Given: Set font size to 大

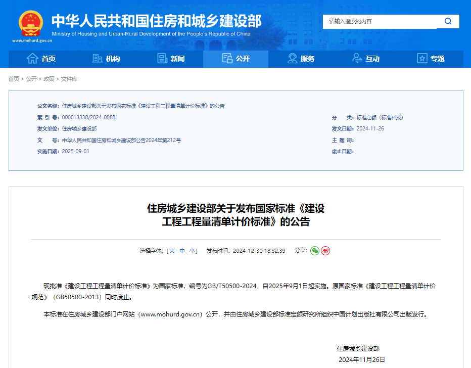Looking at the screenshot, I should (172, 251).
